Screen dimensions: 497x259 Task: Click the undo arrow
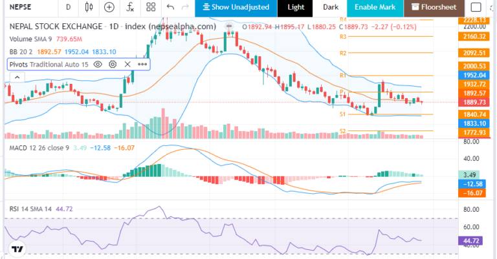click(x=170, y=7)
